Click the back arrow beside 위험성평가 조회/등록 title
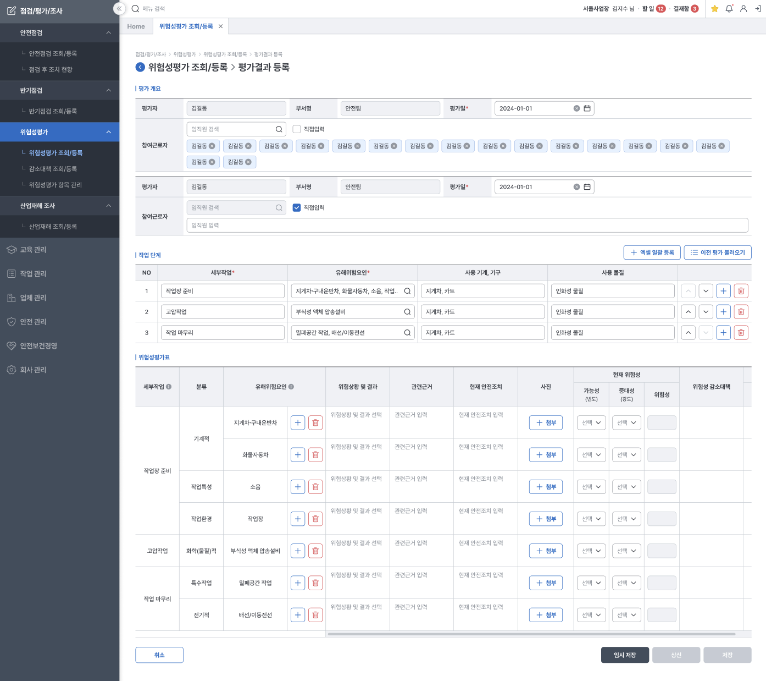The height and width of the screenshot is (681, 766). click(x=140, y=67)
